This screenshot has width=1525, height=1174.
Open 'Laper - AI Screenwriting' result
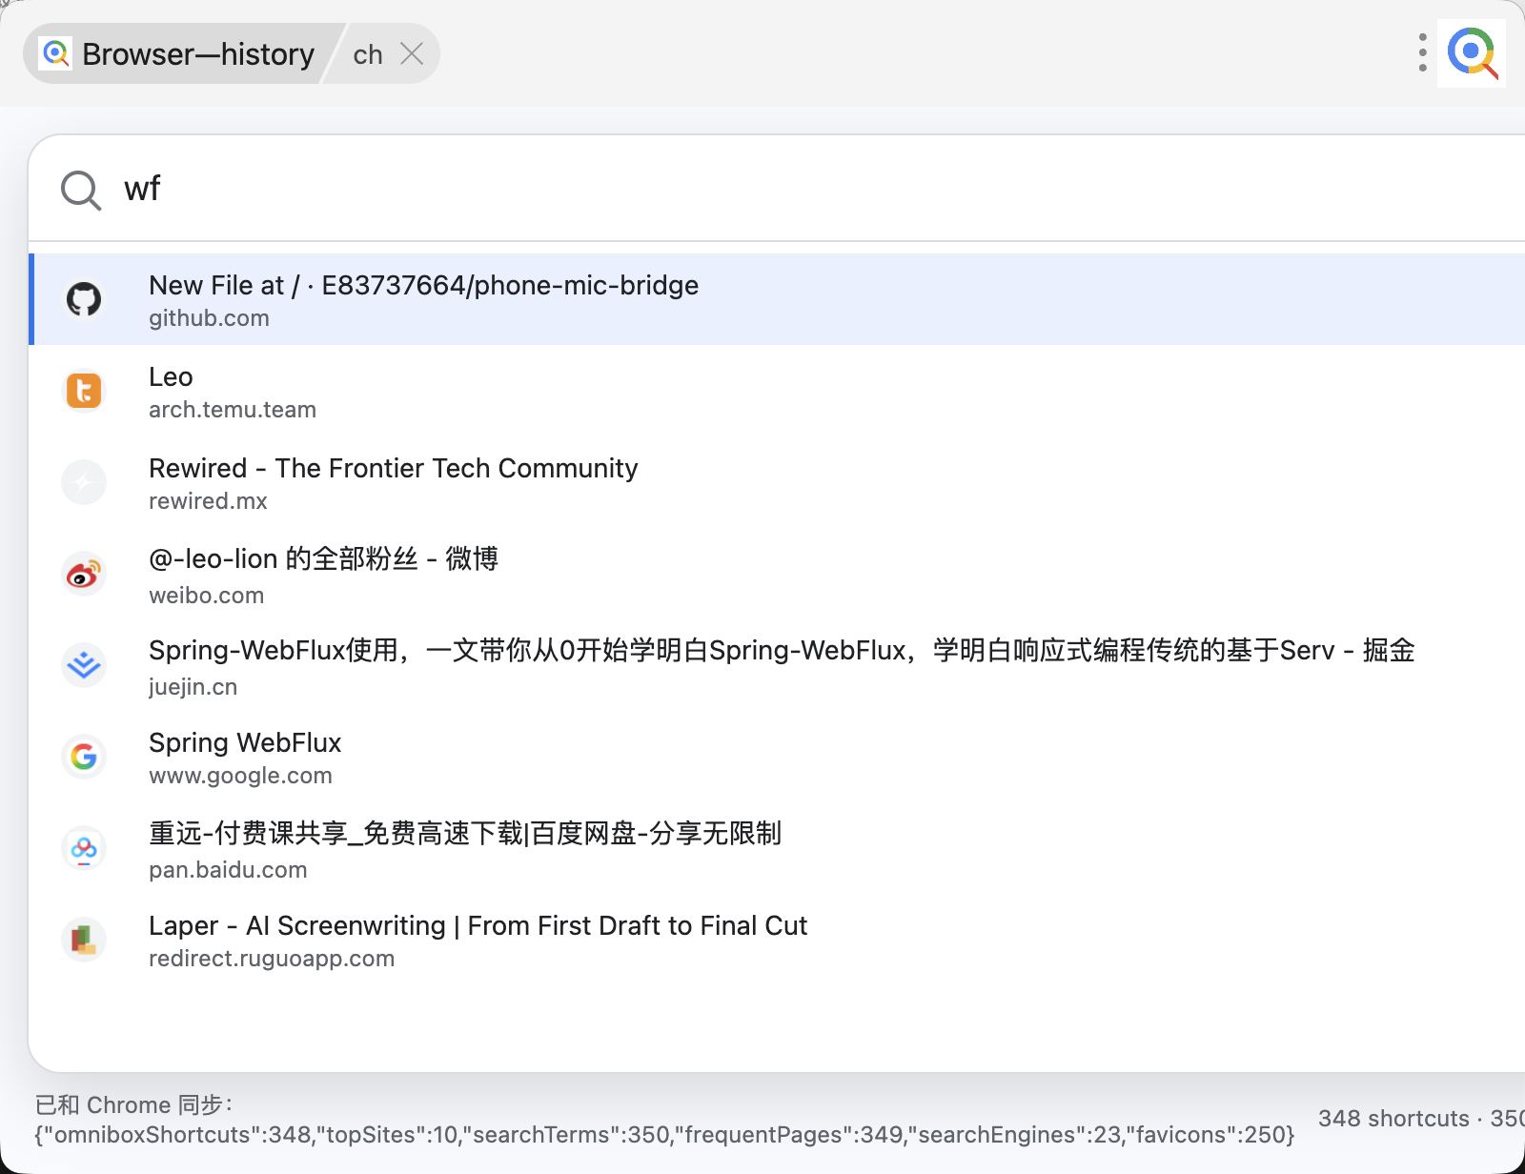pos(777,940)
